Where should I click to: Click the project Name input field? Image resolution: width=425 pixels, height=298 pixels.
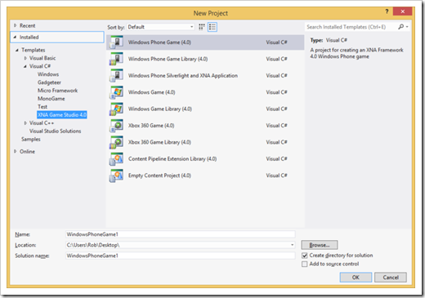pyautogui.click(x=181, y=234)
